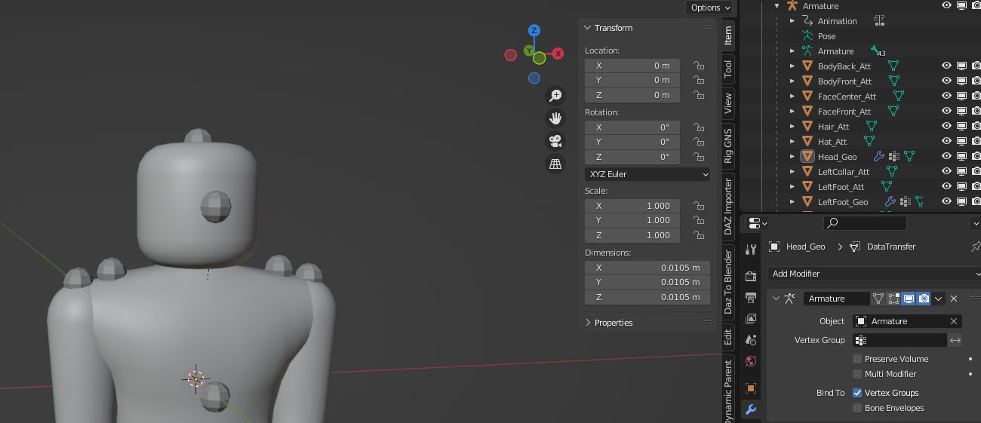This screenshot has height=423, width=981.
Task: Click the Animation NLA data icon
Action: (x=878, y=21)
